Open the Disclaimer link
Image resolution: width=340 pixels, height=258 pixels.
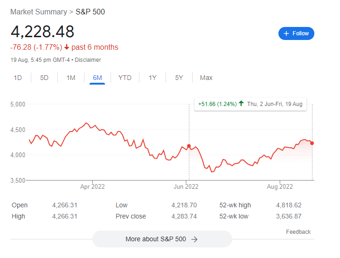88,60
